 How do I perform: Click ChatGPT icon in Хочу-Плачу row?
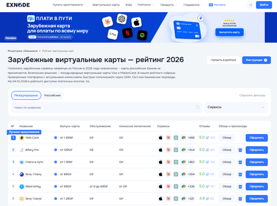(x=176, y=174)
